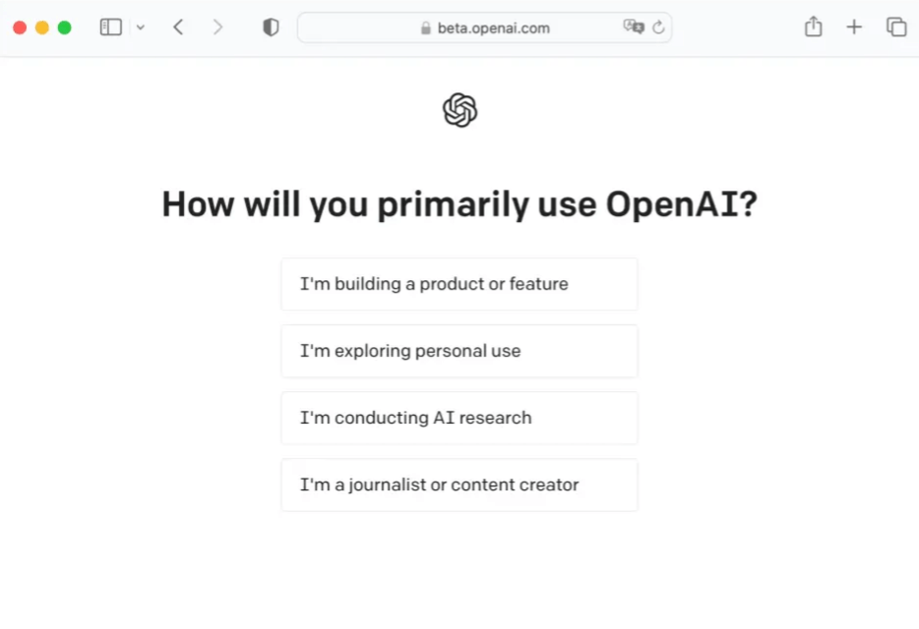Open the translate page icon

(x=633, y=28)
